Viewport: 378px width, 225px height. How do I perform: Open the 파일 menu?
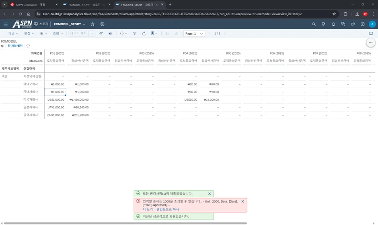(x=13, y=34)
